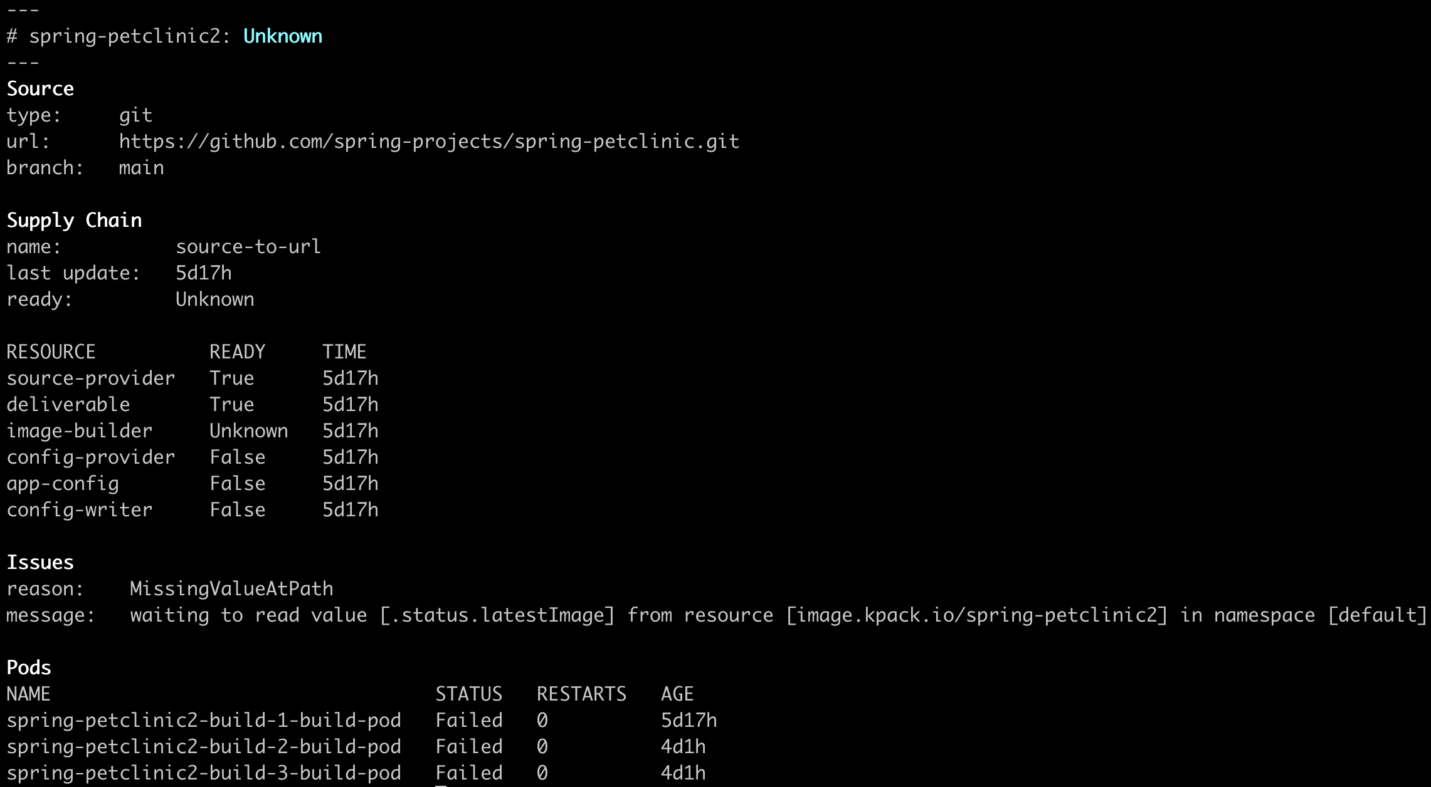Screen dimensions: 1431x787
Task: Click the cyan Unknown status text
Action: point(283,36)
